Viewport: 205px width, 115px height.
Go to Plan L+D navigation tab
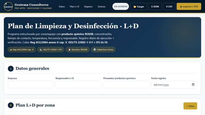pos(74,6)
